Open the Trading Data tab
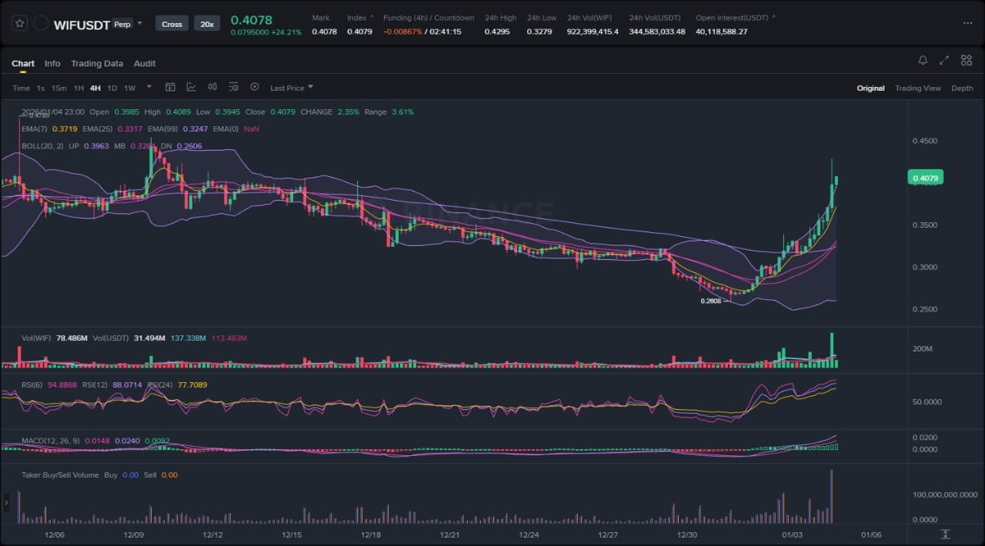The height and width of the screenshot is (546, 985). point(97,63)
